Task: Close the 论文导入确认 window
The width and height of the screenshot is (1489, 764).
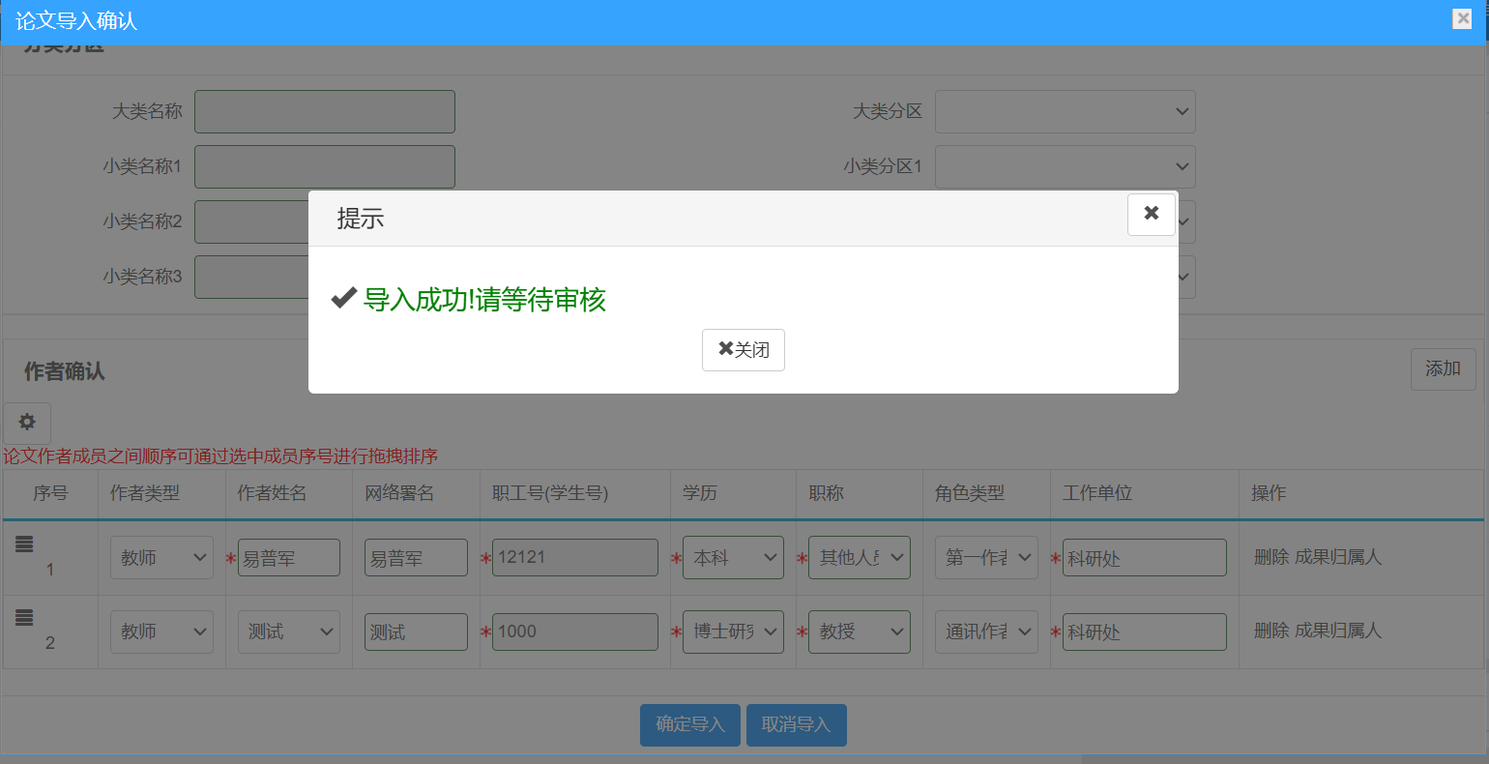Action: 1462,18
